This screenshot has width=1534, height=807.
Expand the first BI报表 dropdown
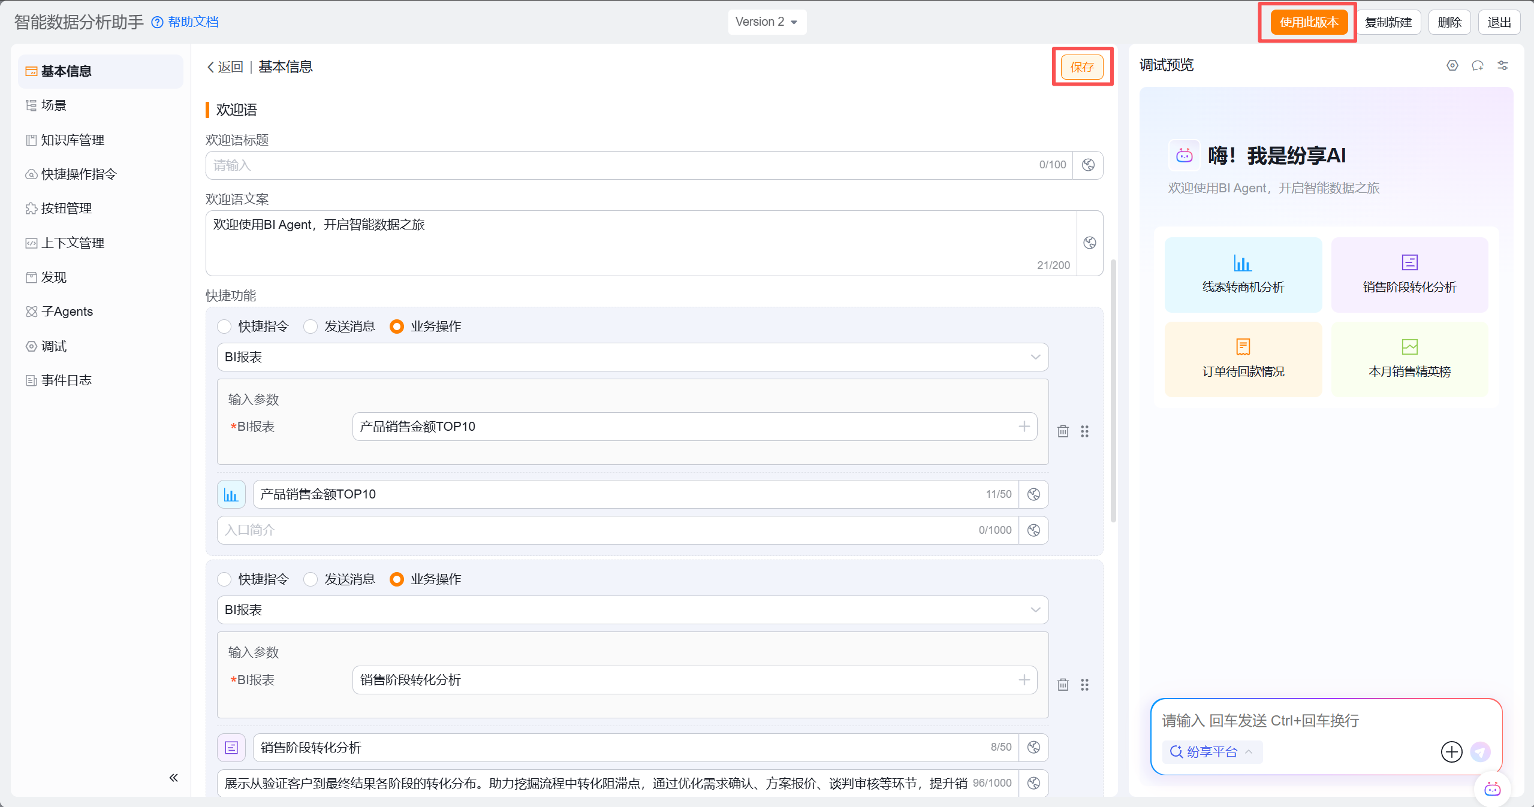click(x=632, y=357)
